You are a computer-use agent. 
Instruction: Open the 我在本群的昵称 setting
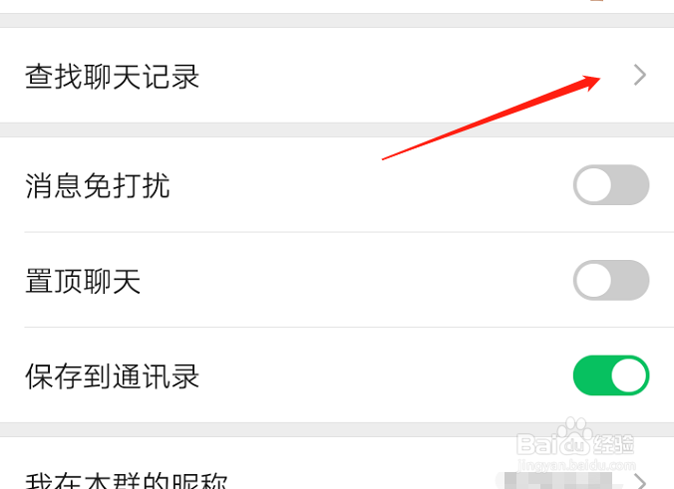[x=337, y=464]
